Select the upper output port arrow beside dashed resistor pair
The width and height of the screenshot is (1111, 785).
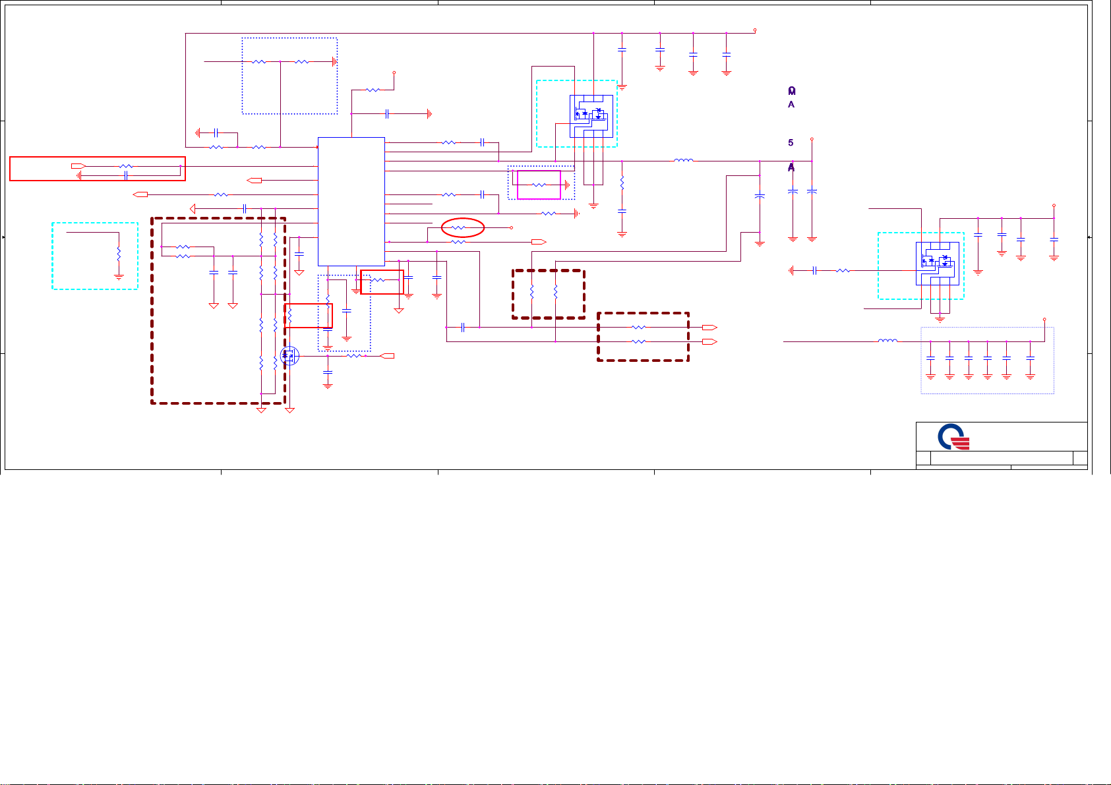tap(709, 328)
